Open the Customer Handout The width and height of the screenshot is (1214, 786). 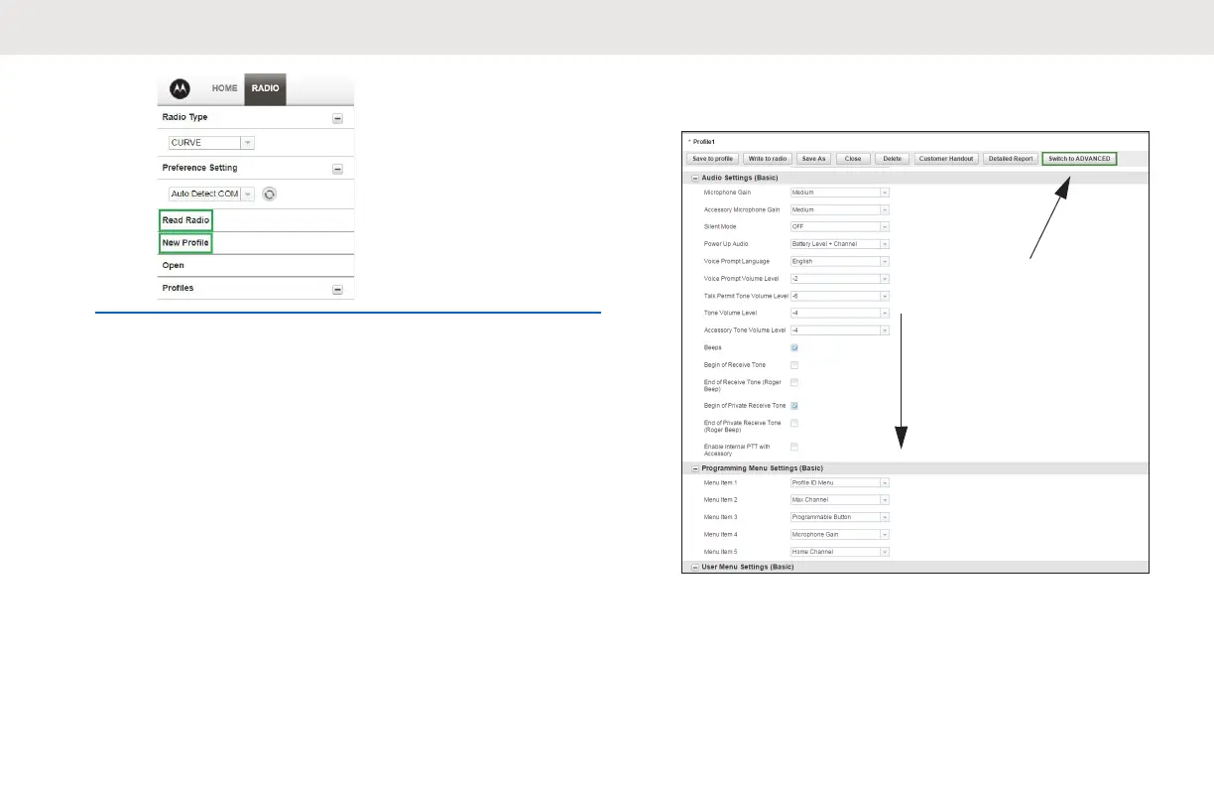click(x=946, y=159)
